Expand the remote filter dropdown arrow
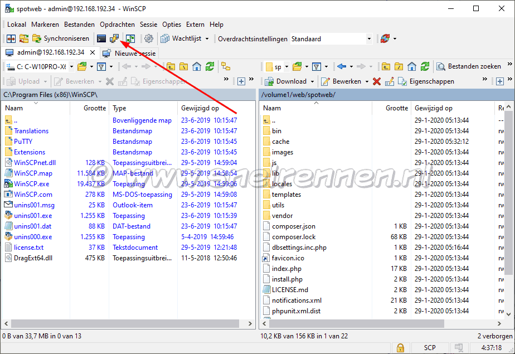 pyautogui.click(x=326, y=67)
